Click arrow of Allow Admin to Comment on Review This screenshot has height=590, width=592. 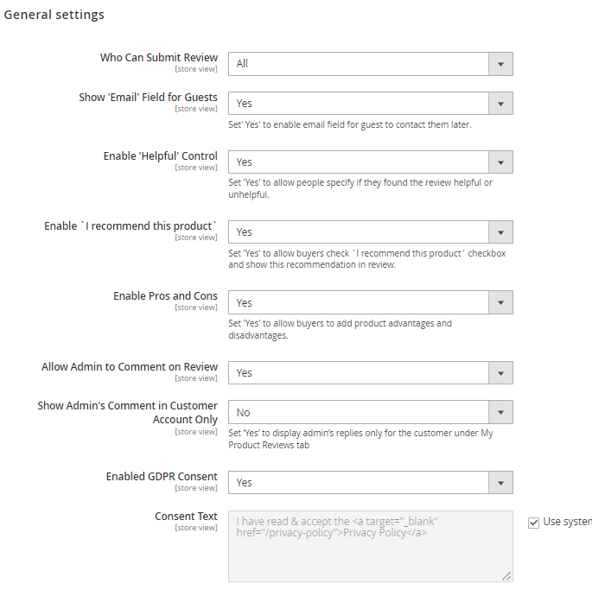point(500,373)
